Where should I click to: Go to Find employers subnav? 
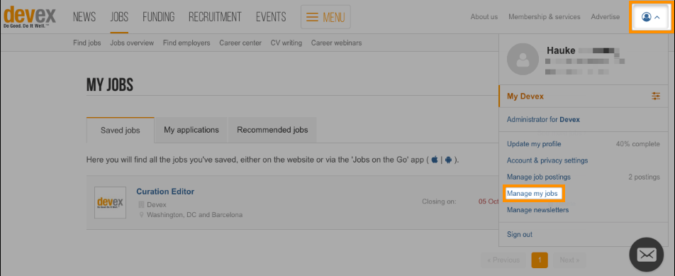pyautogui.click(x=186, y=43)
